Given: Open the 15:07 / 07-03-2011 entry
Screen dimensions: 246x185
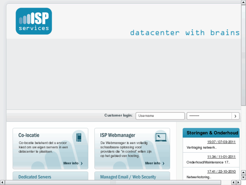Looking at the screenshot, I should [221, 142].
